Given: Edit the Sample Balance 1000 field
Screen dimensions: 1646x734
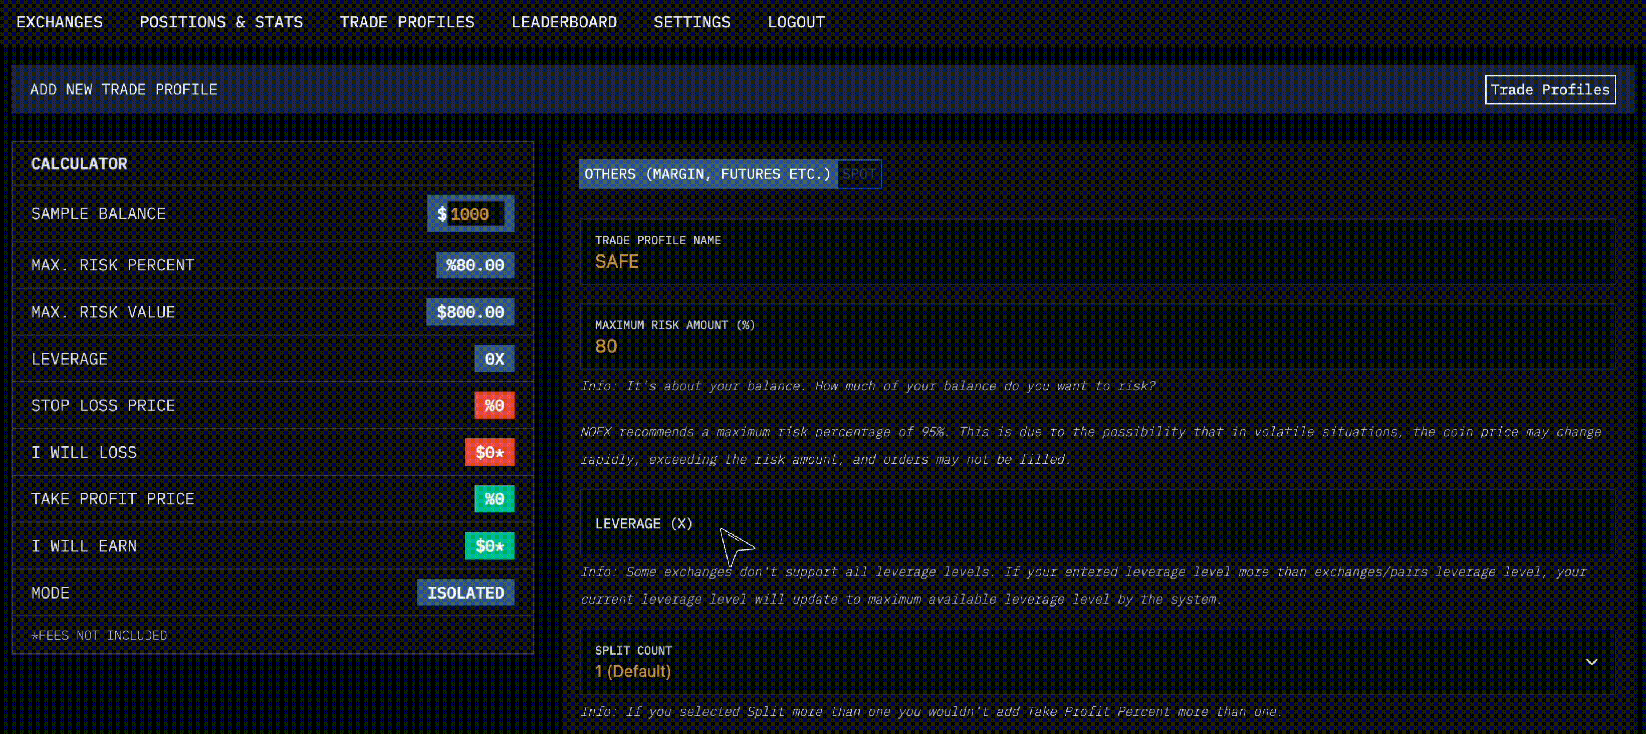Looking at the screenshot, I should [x=476, y=214].
